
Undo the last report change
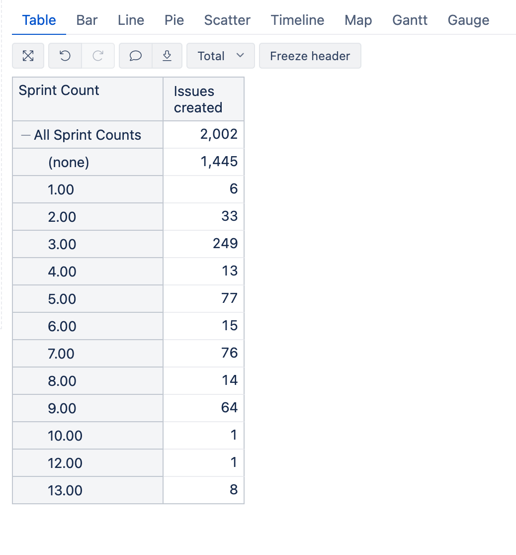(65, 56)
